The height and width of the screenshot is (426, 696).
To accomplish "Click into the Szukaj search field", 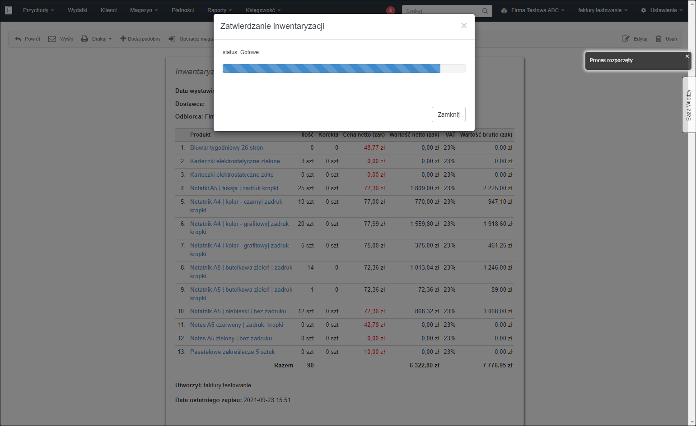I will 440,11.
